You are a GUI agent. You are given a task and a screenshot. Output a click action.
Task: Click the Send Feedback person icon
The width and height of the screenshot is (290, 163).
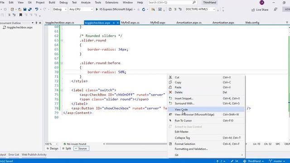coord(275,10)
